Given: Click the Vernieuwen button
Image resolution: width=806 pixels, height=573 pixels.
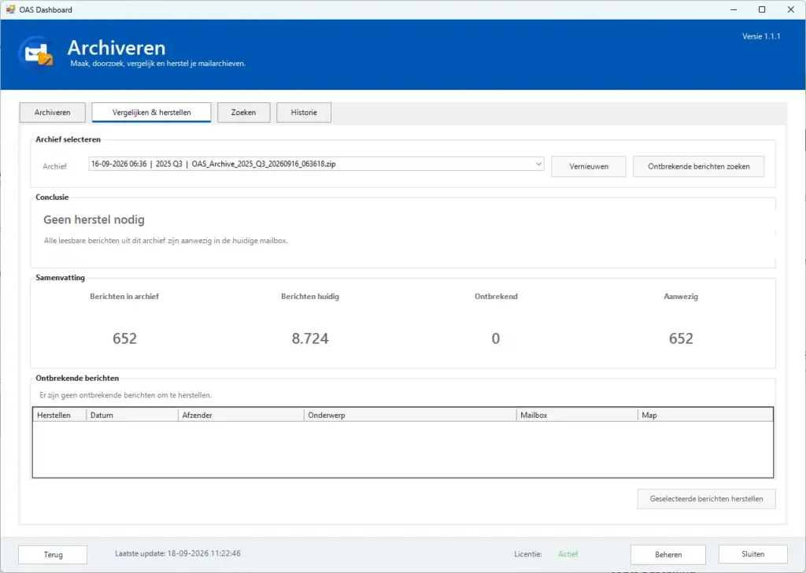Looking at the screenshot, I should (x=589, y=167).
